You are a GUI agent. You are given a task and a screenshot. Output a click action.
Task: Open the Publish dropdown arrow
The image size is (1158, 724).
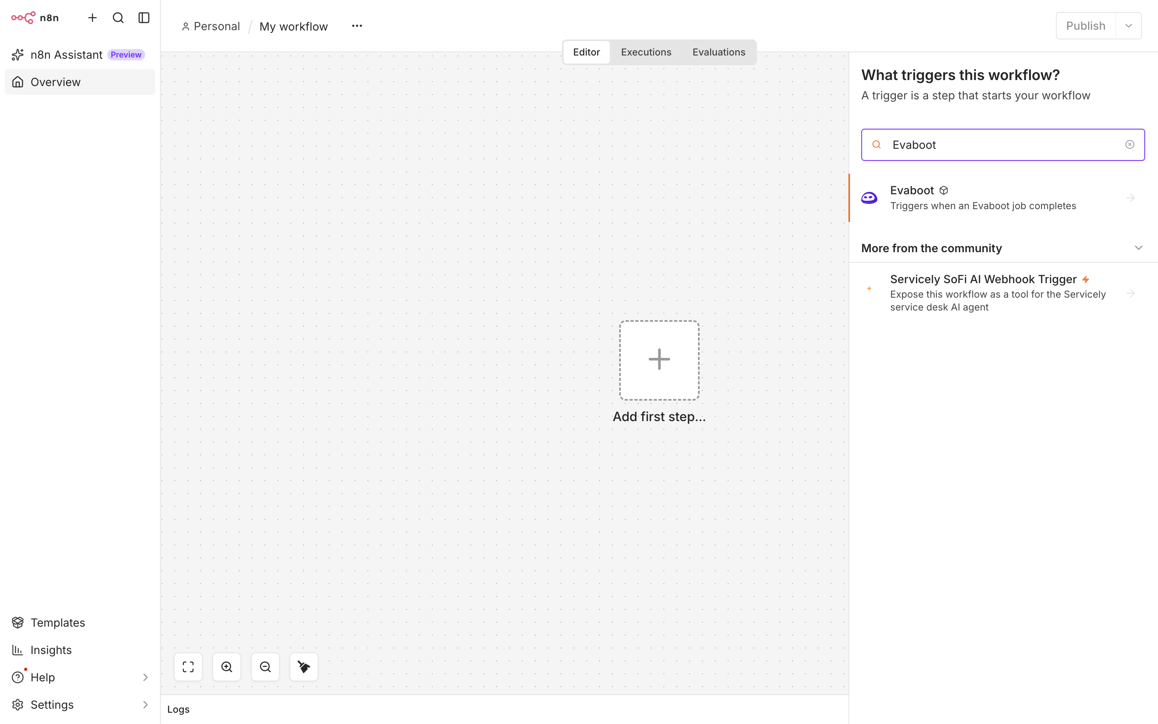point(1129,26)
